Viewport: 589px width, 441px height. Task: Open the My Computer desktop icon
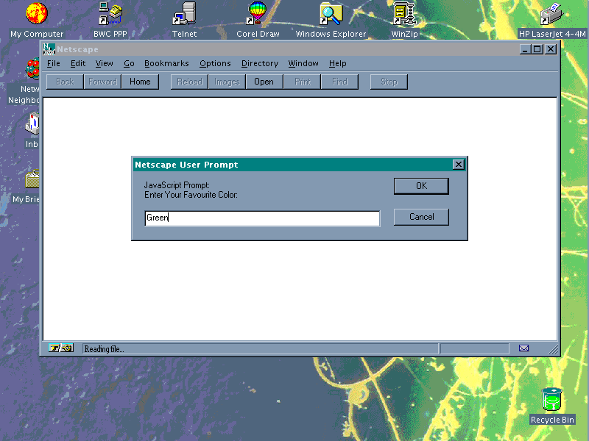point(36,13)
